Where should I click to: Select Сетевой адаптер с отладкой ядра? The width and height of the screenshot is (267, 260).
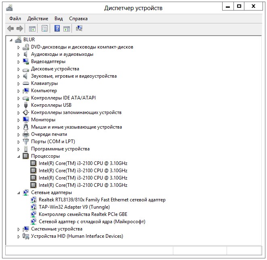92,222
